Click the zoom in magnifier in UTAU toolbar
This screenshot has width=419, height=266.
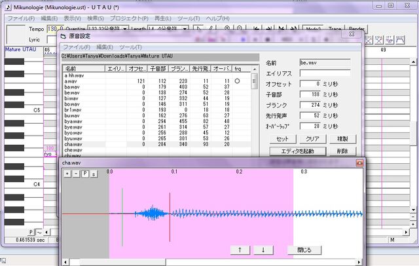(227, 28)
